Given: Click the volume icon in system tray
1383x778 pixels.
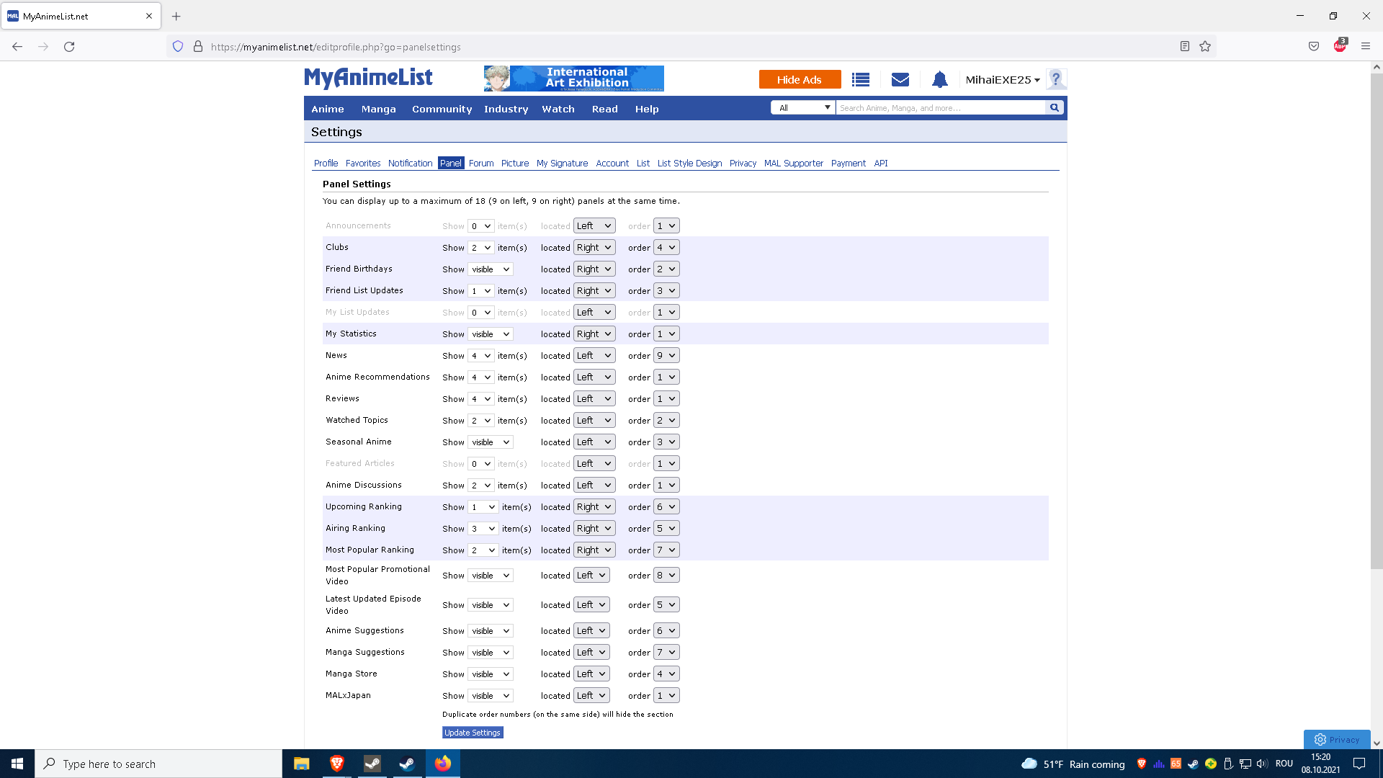Looking at the screenshot, I should pos(1262,764).
